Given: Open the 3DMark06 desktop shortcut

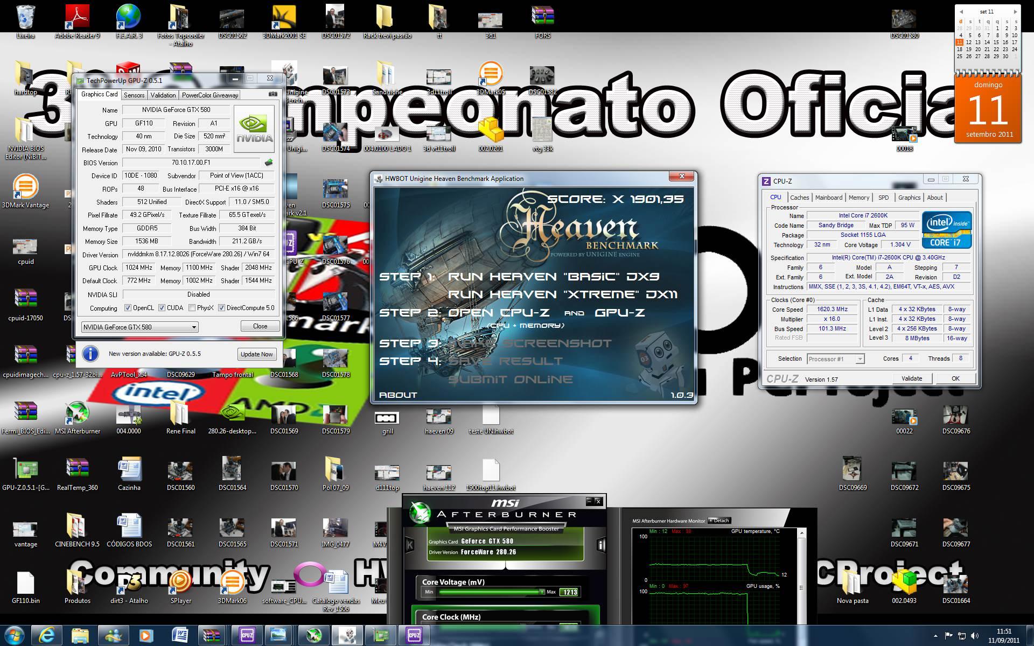Looking at the screenshot, I should pyautogui.click(x=232, y=587).
